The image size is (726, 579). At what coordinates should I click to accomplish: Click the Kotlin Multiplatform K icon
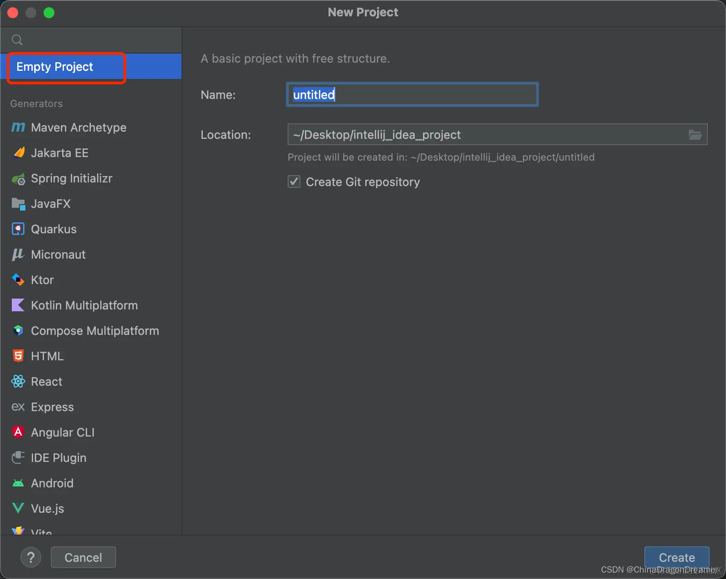[x=18, y=305]
